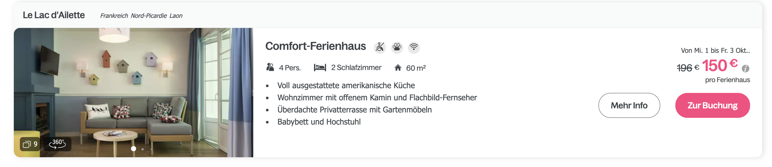Open the 9-photo gallery icon
The image size is (772, 167).
[x=30, y=144]
